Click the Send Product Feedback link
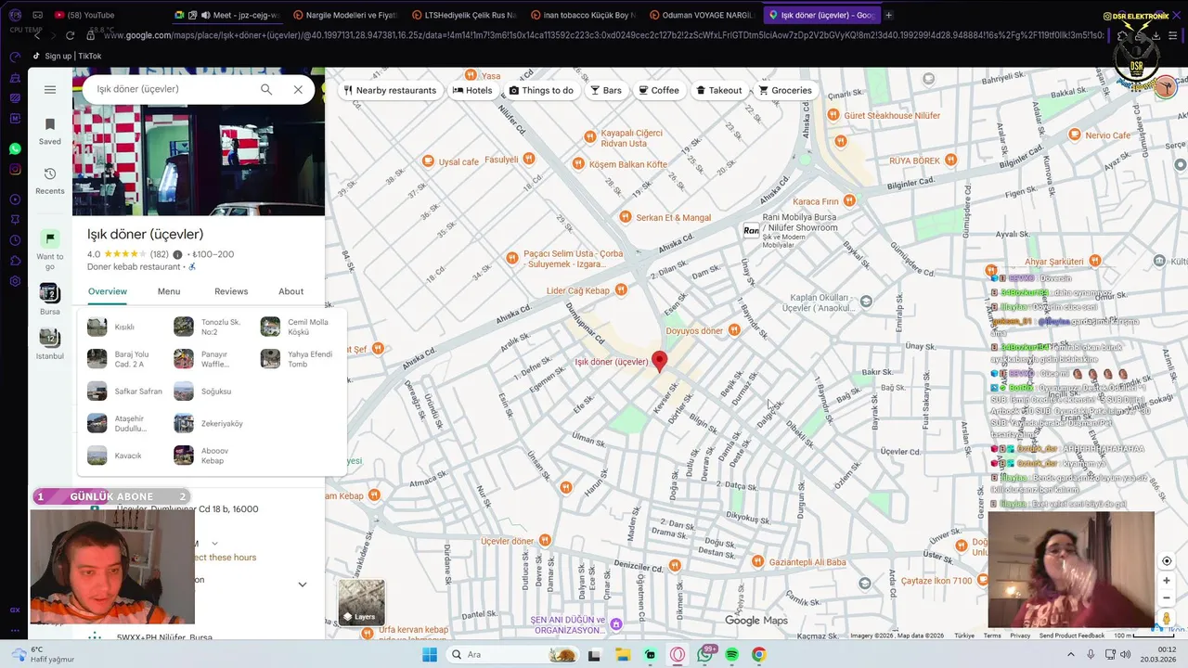This screenshot has height=668, width=1188. (1072, 636)
